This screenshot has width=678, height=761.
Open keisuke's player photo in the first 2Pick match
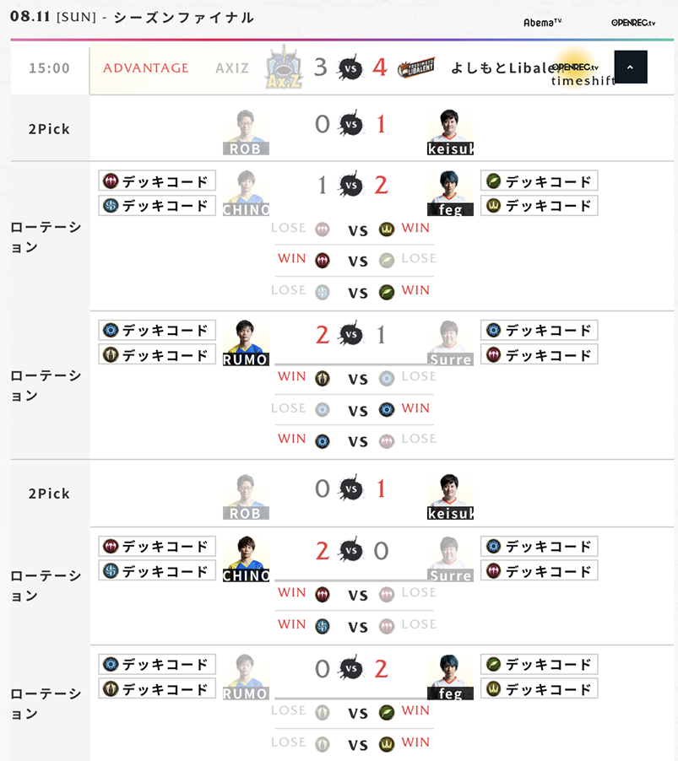click(451, 132)
